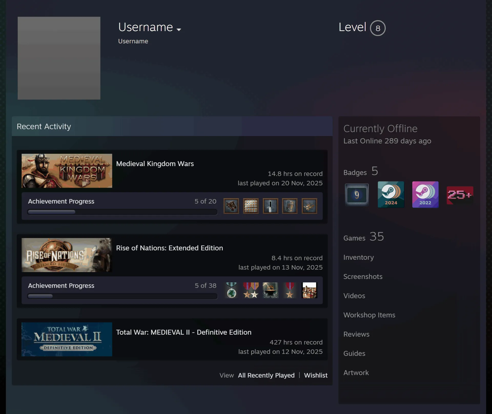Open the Guides section

[354, 354]
